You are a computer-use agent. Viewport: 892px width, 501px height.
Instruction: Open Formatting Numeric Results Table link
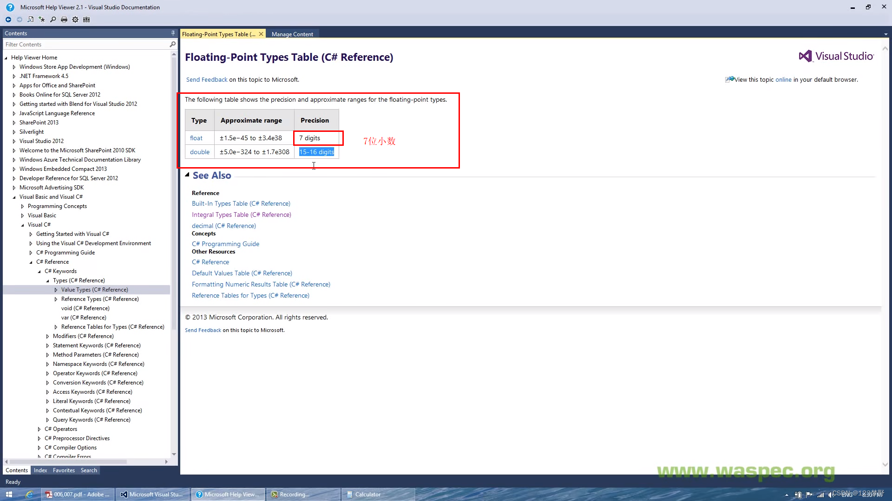pyautogui.click(x=261, y=284)
